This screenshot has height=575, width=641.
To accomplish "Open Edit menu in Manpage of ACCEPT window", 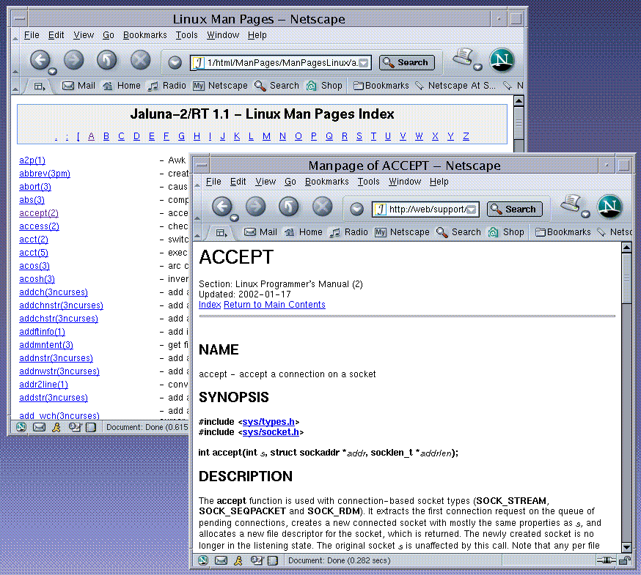I will point(238,182).
